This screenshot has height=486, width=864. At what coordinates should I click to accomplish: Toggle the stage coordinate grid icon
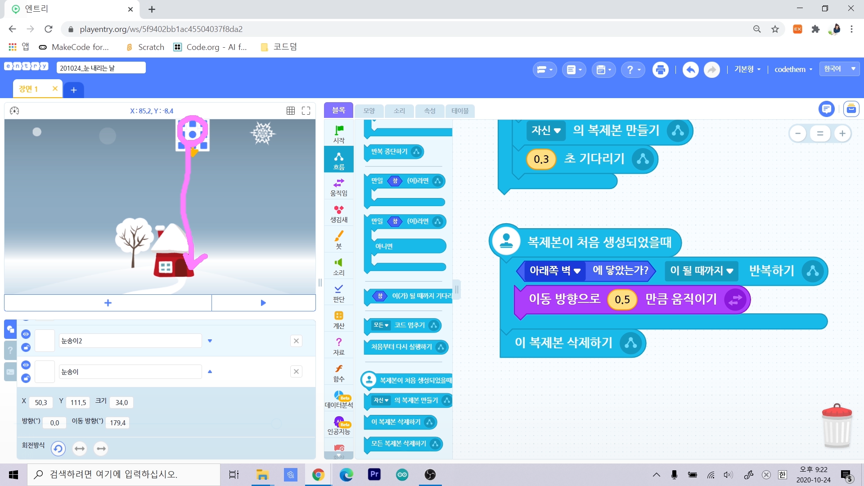pos(291,111)
